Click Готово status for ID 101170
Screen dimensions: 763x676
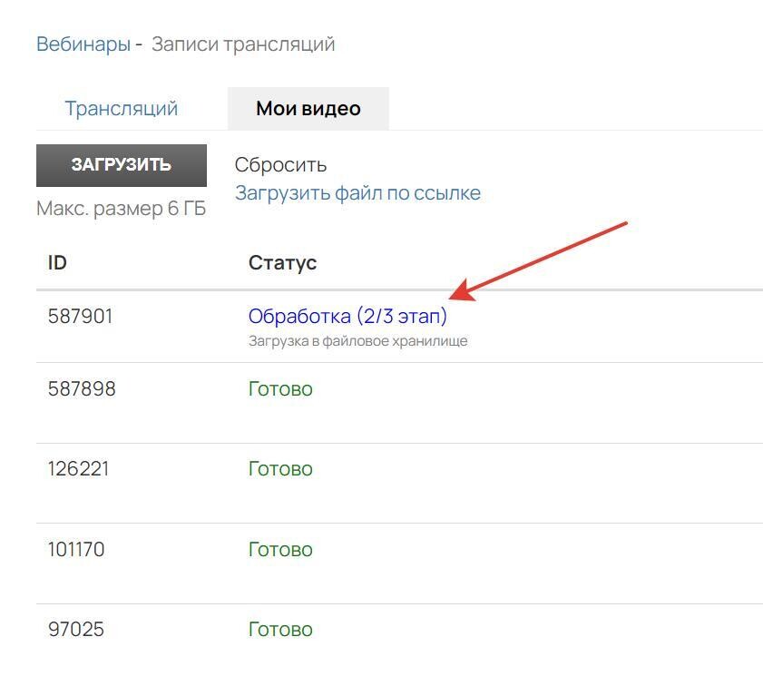pyautogui.click(x=280, y=550)
